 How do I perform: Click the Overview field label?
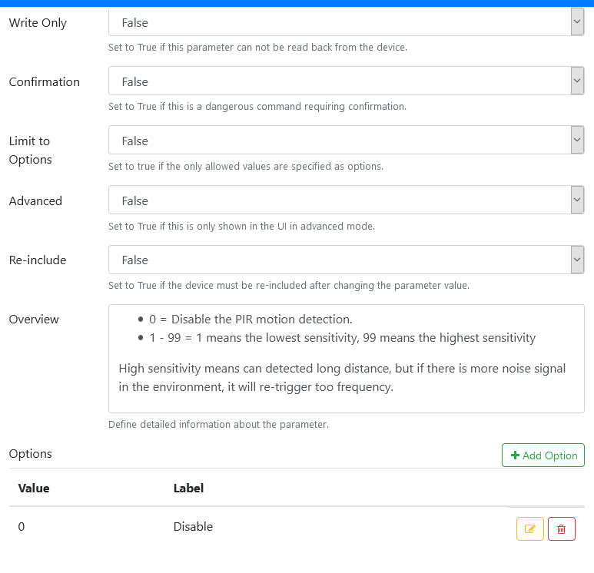pyautogui.click(x=34, y=319)
